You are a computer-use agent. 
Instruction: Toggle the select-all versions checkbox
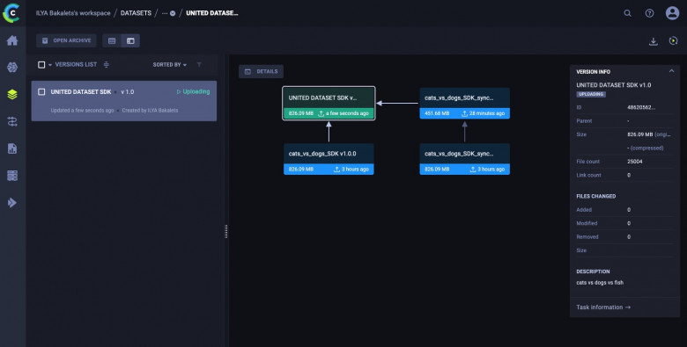(x=41, y=65)
